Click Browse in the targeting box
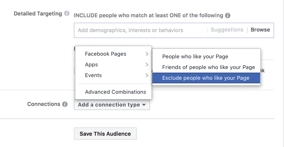The height and width of the screenshot is (147, 284). tap(260, 30)
